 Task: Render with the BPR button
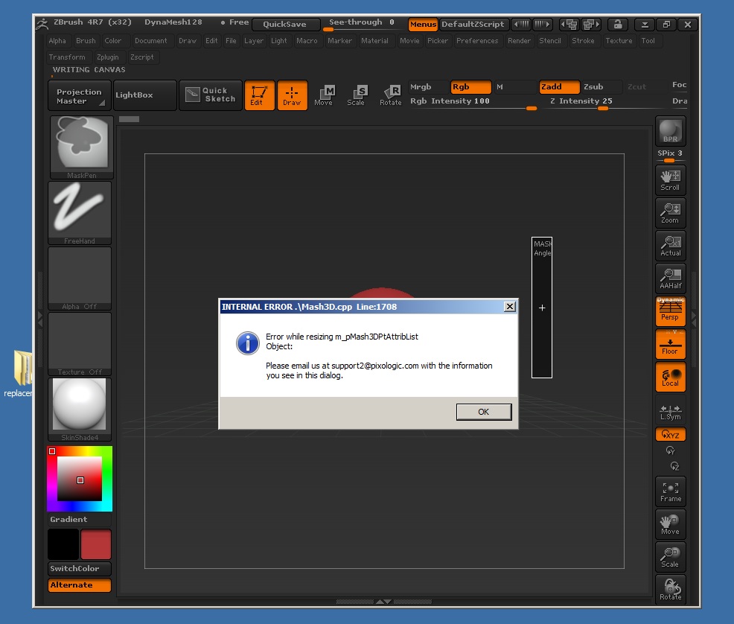pyautogui.click(x=670, y=130)
